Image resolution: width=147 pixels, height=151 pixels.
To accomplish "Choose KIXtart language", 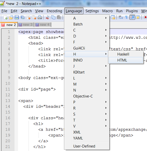I will coord(87,72).
